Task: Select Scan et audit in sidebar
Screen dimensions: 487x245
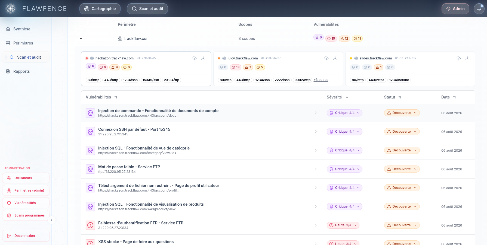Action: 26,57
